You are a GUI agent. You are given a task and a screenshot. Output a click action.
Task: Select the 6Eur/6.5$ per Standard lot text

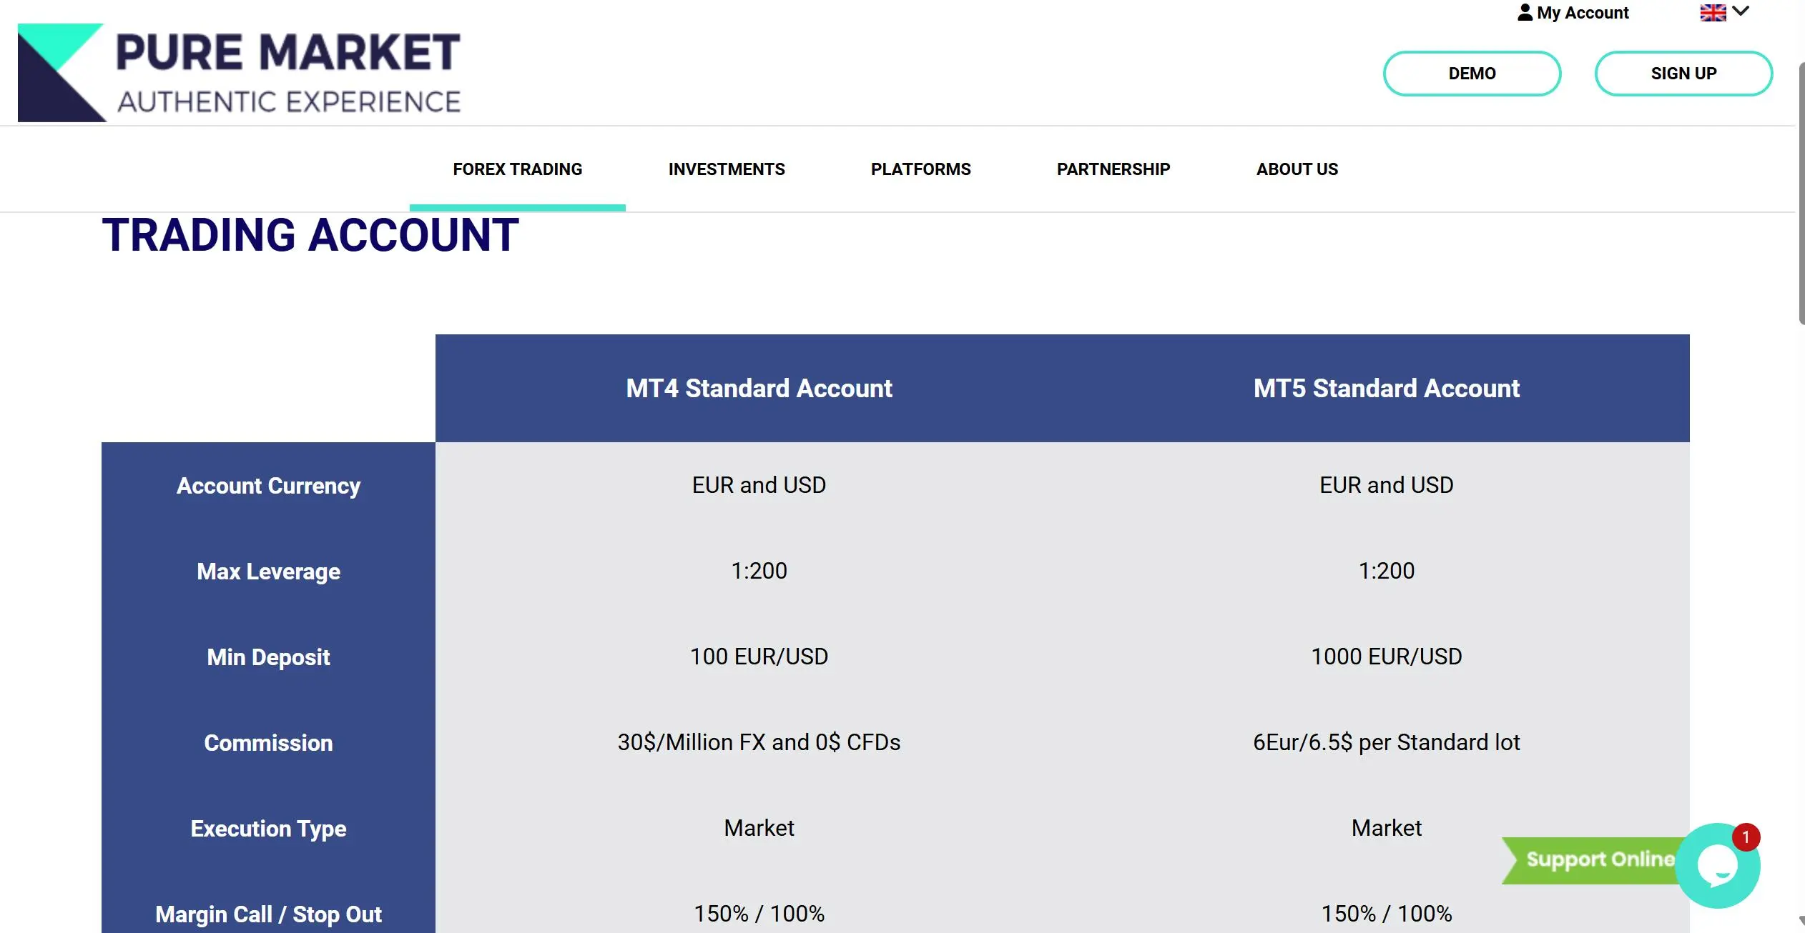[x=1386, y=742]
